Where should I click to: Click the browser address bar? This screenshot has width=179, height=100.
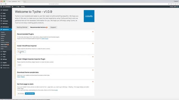[x=88, y=4]
